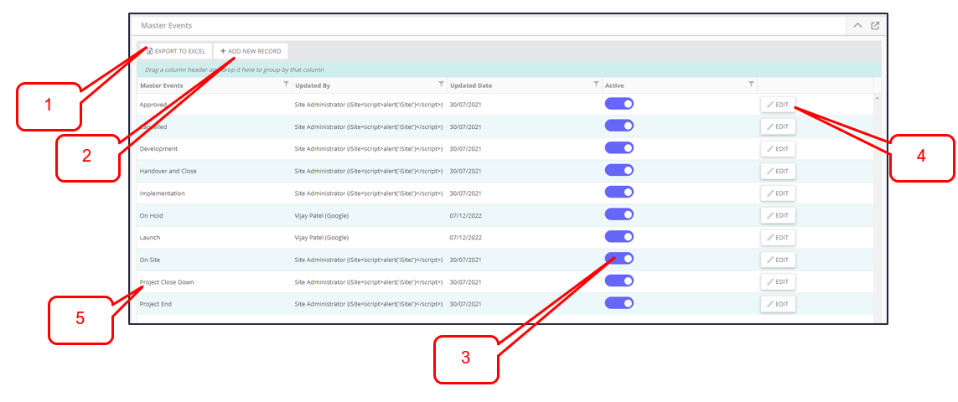Edit the Project Close Down event
This screenshot has width=958, height=402.
pyautogui.click(x=778, y=281)
